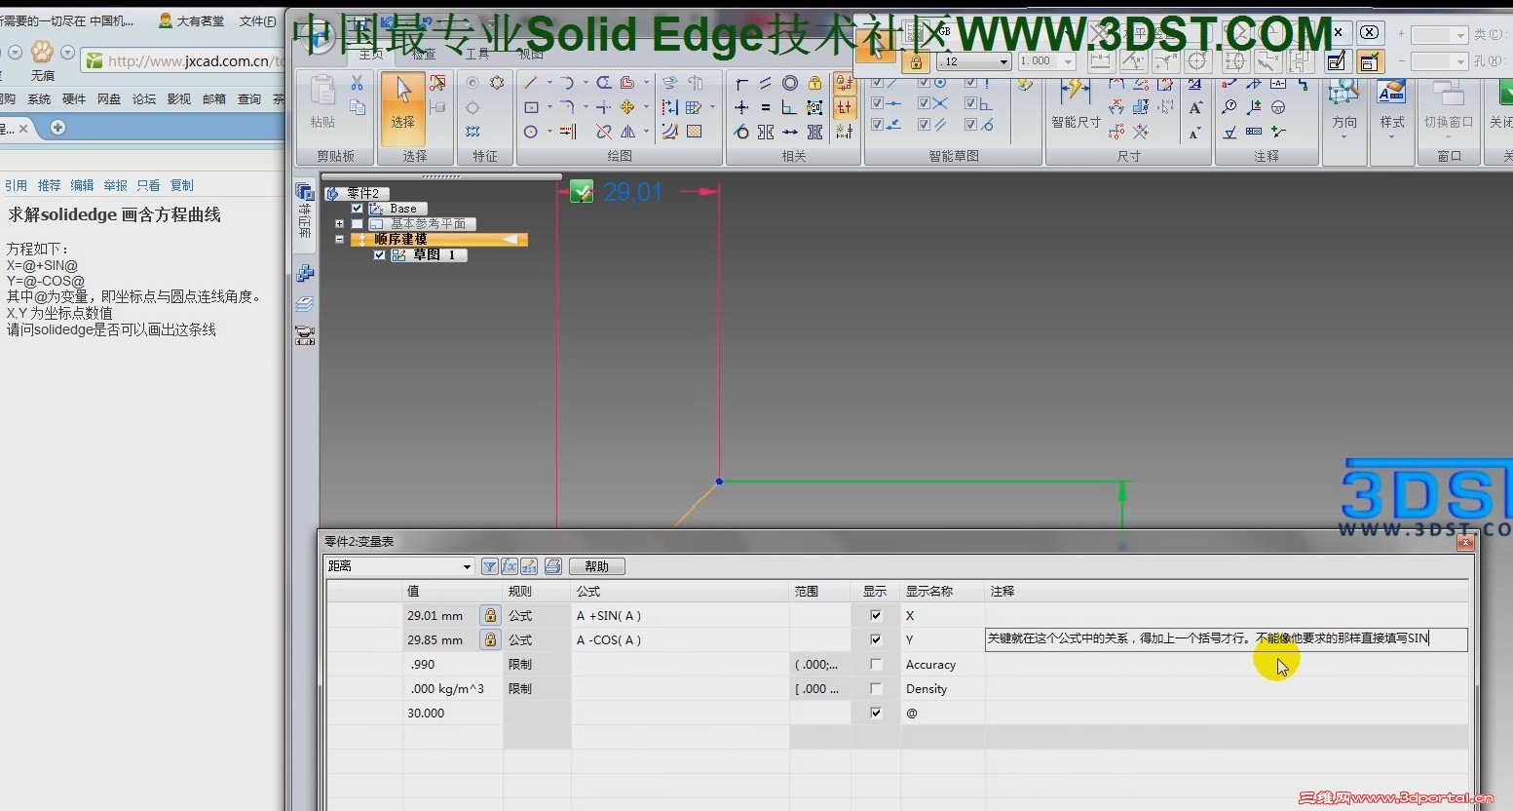Click the Copy icon in clipboard group

358,107
